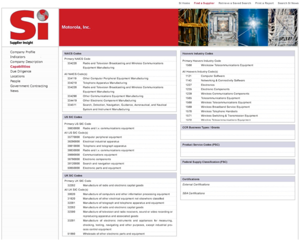300x240 pixels.
Task: Select Company Profile in sidebar
Action: tap(22, 52)
